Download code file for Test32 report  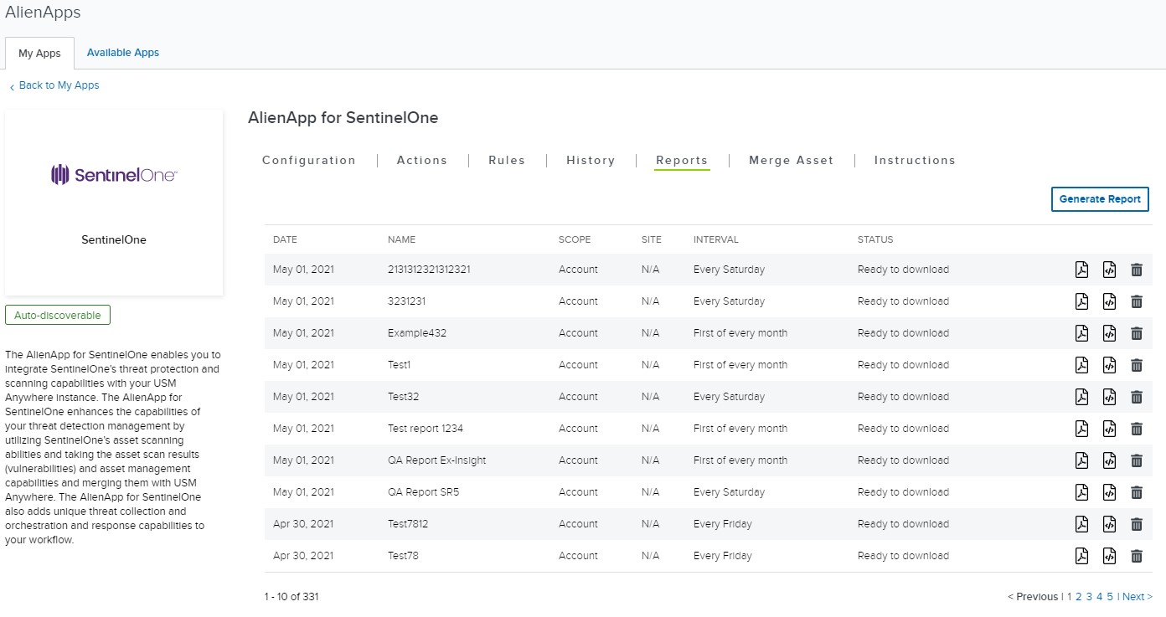(1109, 397)
